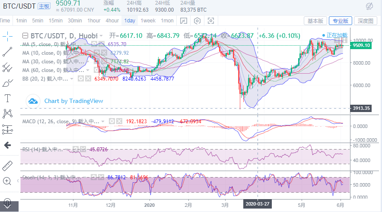
Task: Click the 涨幅 value +0.44%
Action: click(x=112, y=10)
